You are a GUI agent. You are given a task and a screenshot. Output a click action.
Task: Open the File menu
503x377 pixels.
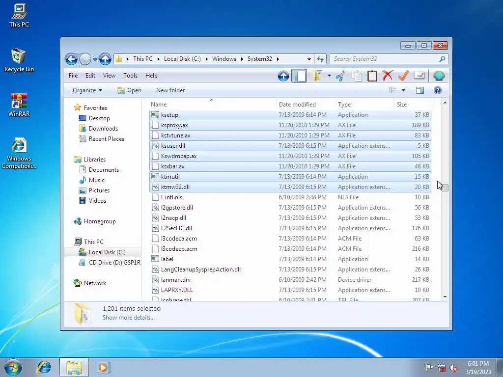pos(73,76)
